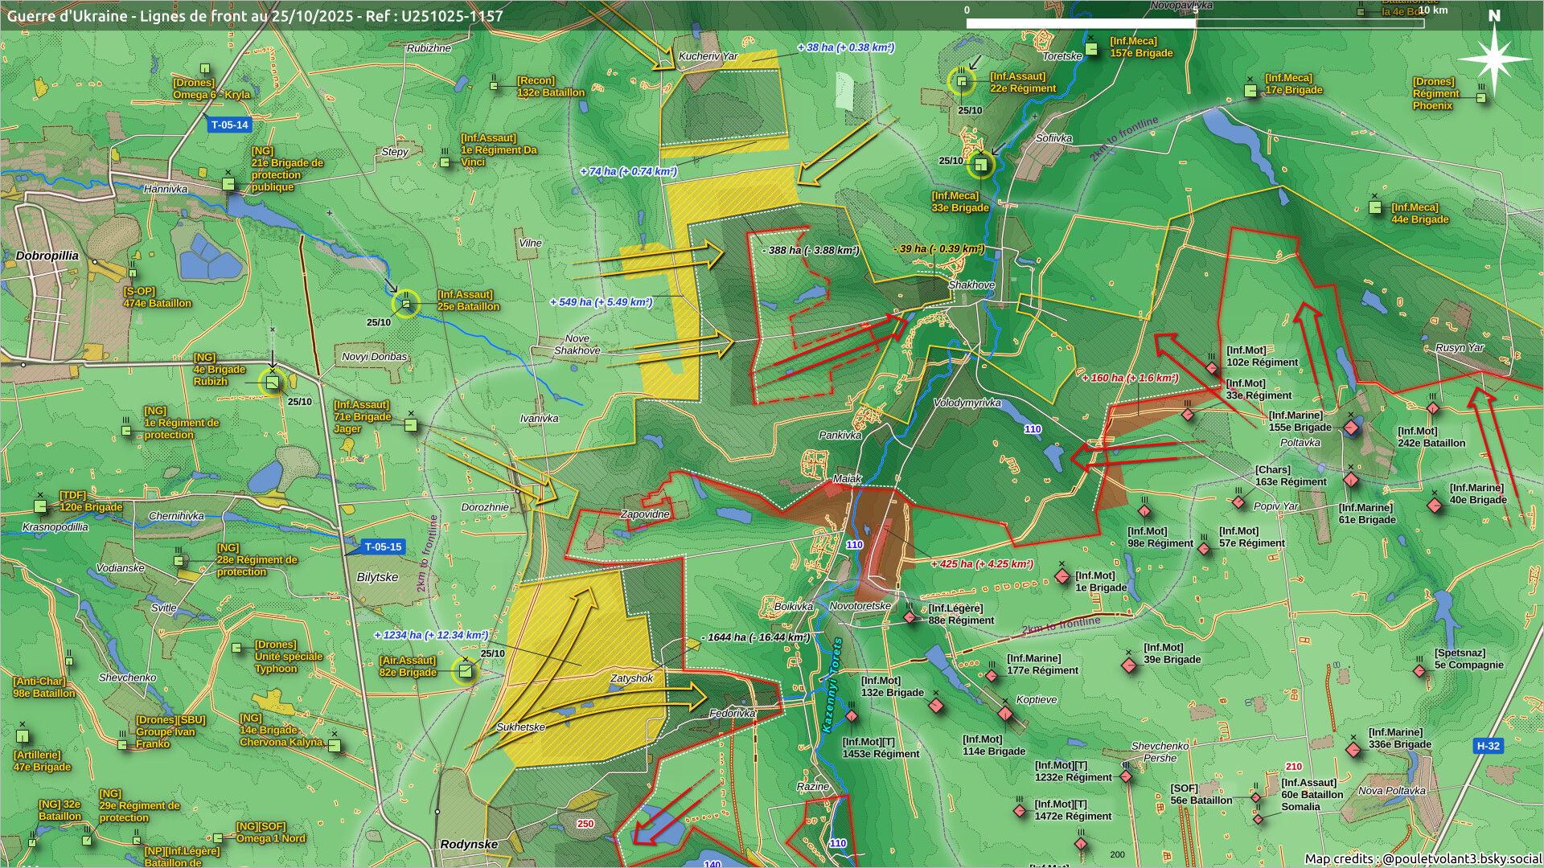The height and width of the screenshot is (868, 1544).
Task: Click the 82e Brigade air assault marker
Action: click(465, 671)
